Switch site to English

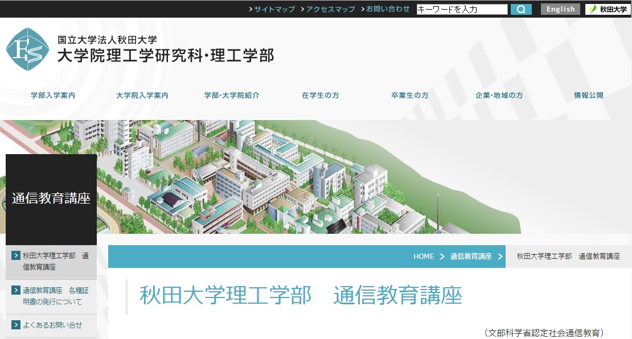560,9
